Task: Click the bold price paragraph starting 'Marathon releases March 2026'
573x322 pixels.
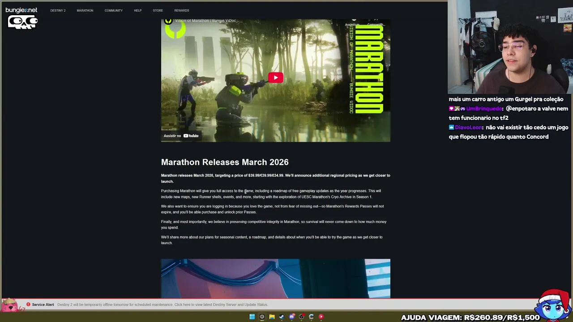Action: coord(275,178)
